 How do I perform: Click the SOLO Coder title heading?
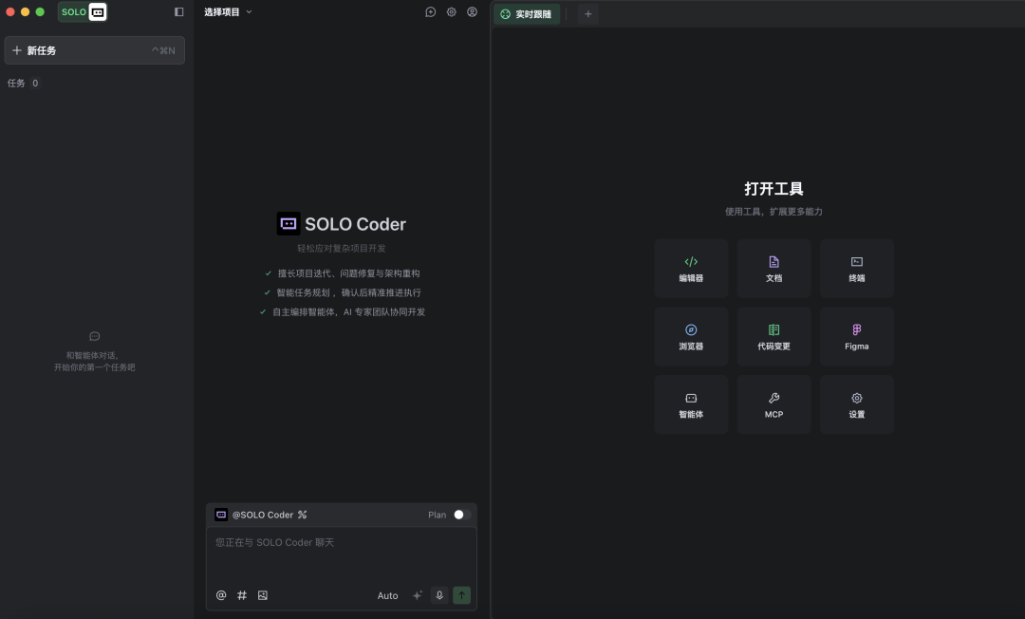pos(355,224)
